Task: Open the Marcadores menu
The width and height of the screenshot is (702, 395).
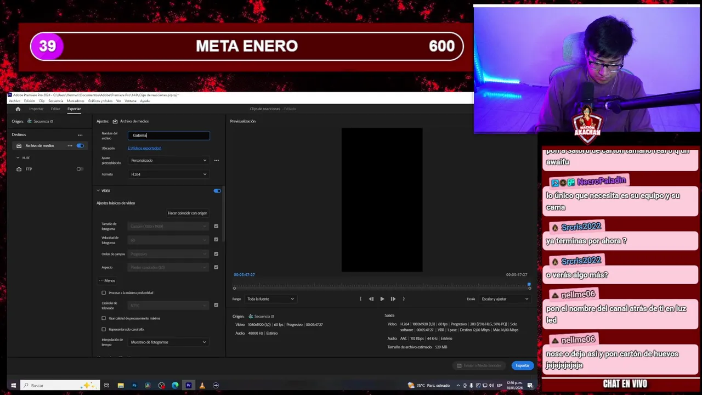Action: [76, 101]
